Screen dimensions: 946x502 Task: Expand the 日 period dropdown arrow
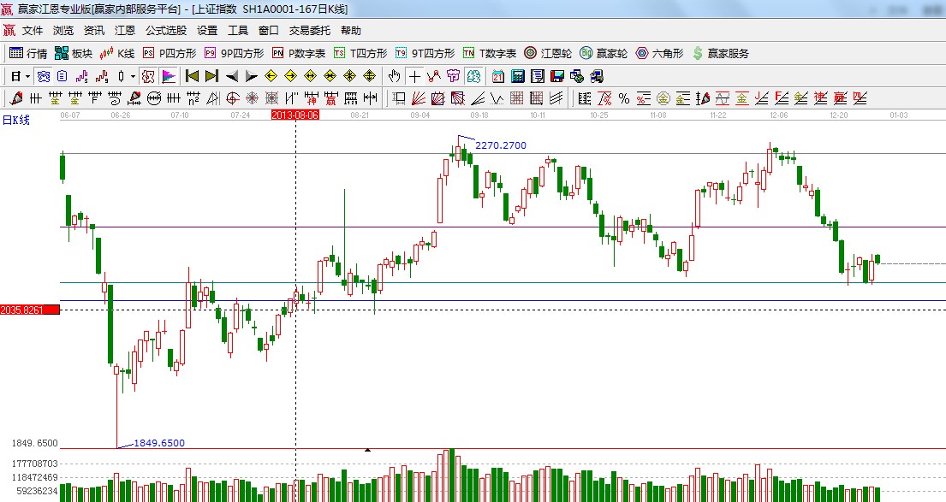click(x=27, y=76)
